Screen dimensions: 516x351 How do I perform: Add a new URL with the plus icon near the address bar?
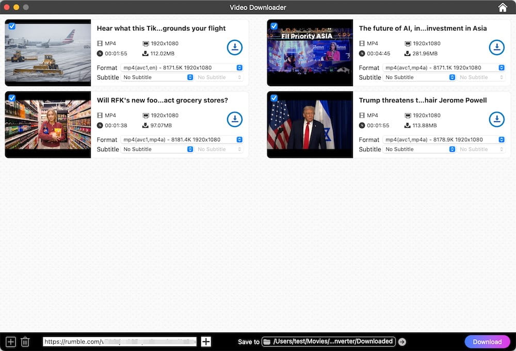pyautogui.click(x=205, y=341)
